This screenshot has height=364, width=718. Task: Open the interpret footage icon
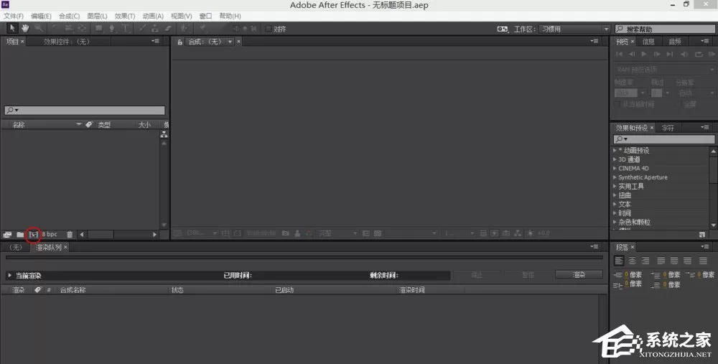7,235
